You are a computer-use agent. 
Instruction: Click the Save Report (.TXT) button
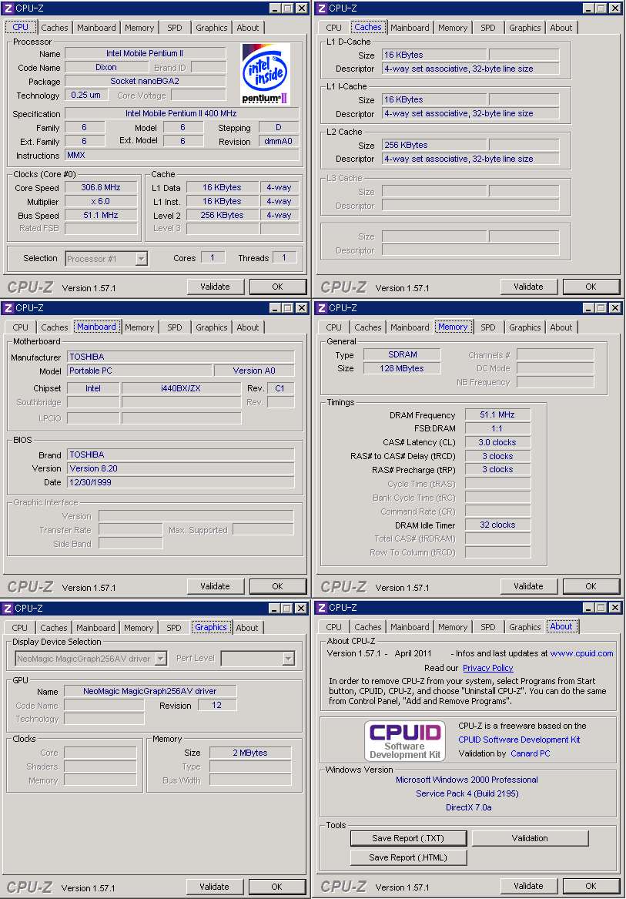tap(408, 838)
